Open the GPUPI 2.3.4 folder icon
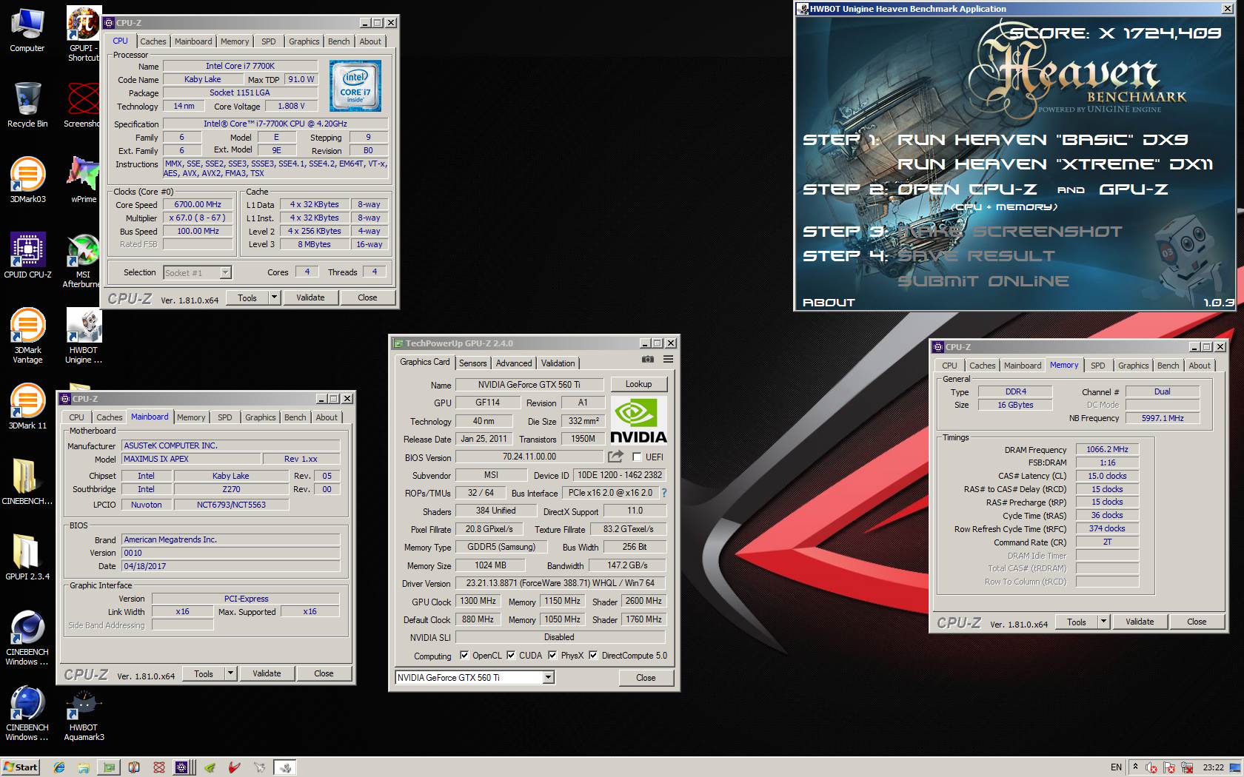 [27, 557]
